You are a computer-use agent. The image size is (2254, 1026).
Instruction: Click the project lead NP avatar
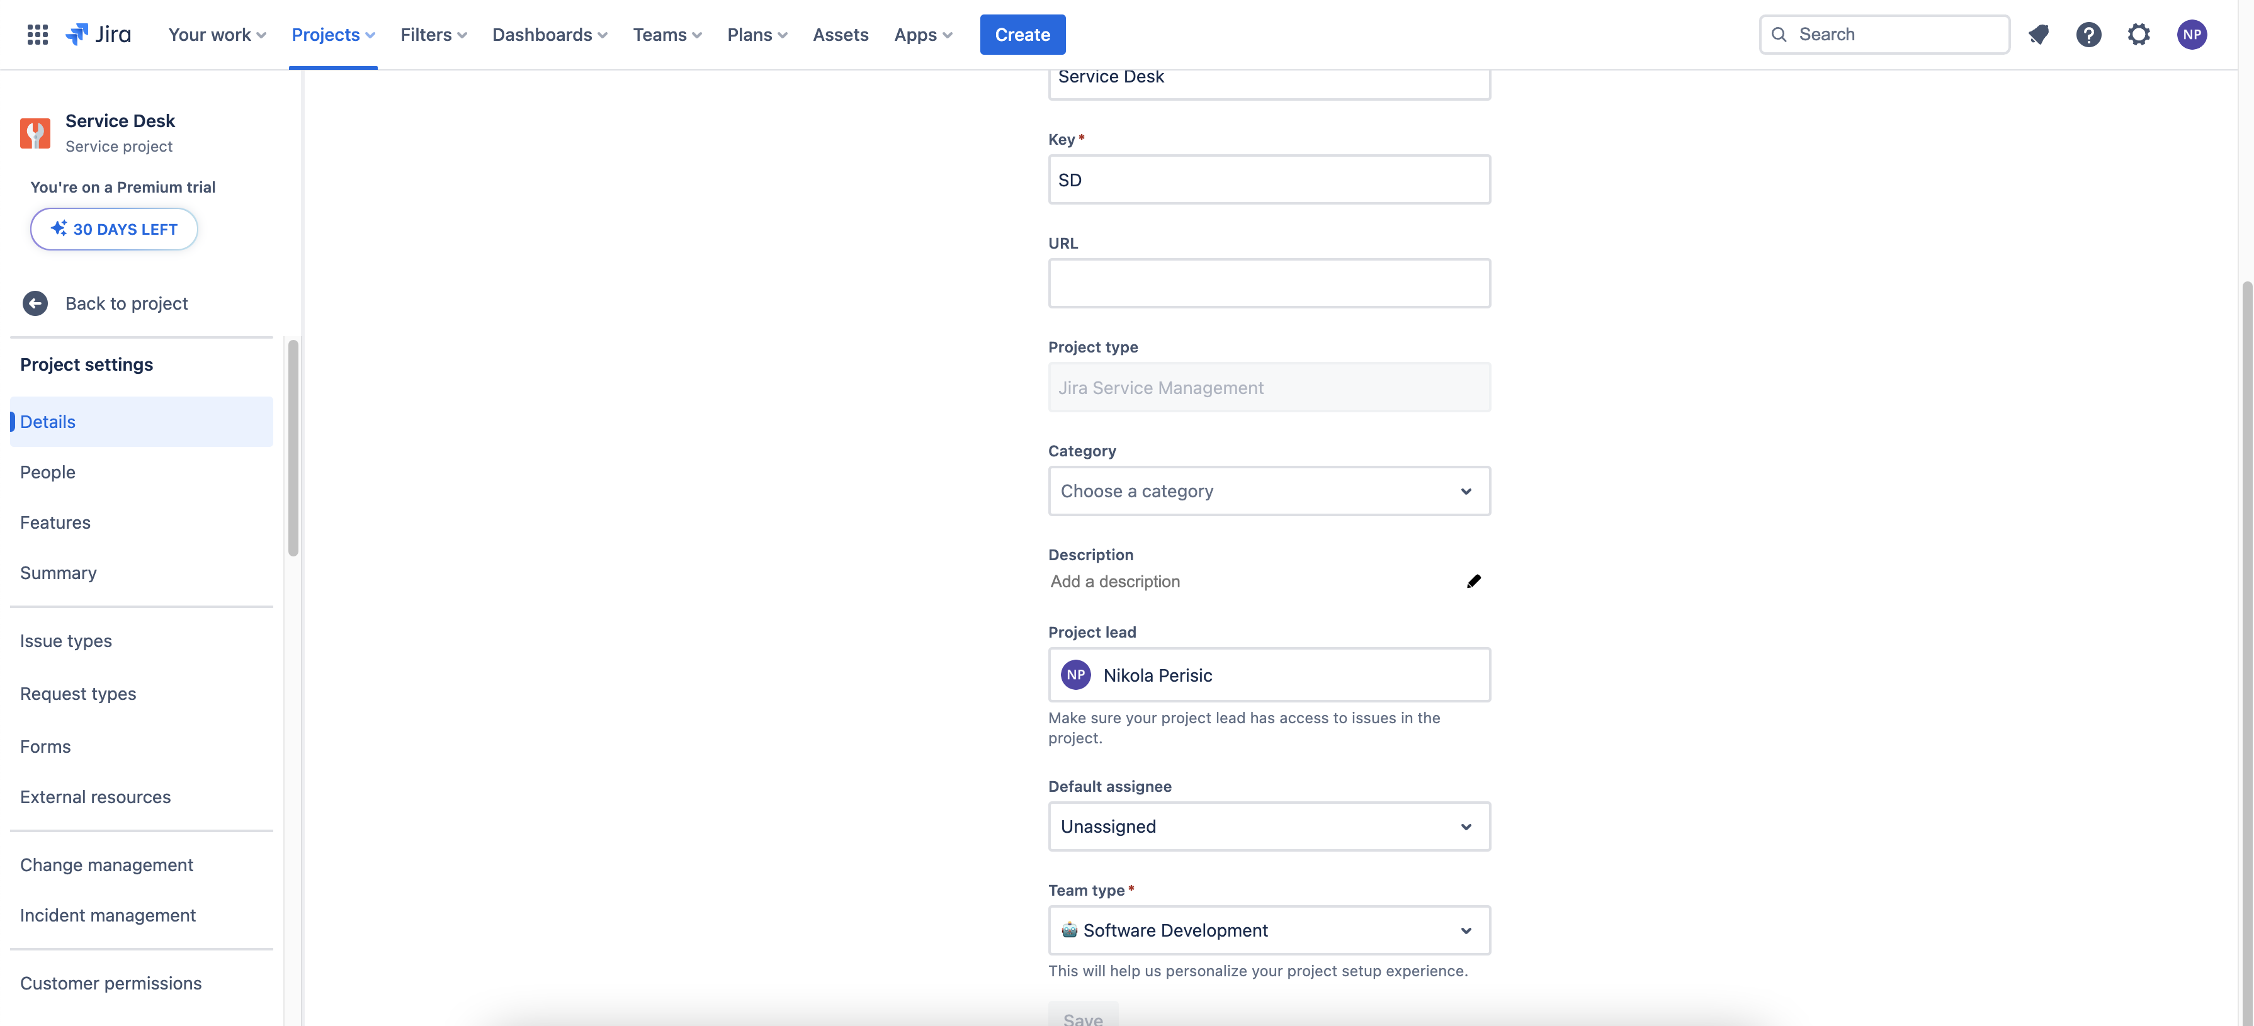tap(1075, 674)
